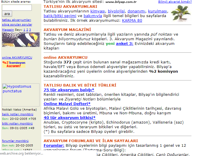This screenshot has height=156, width=197.
Task: Open the 'kurulması' link
Action: click(x=157, y=11)
